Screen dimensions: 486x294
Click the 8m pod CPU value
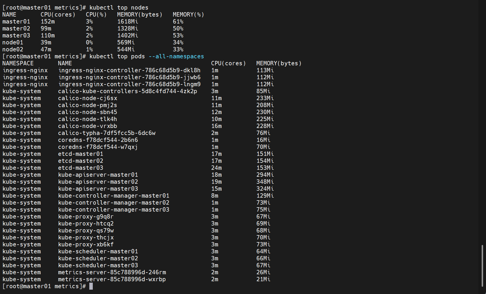click(215, 196)
